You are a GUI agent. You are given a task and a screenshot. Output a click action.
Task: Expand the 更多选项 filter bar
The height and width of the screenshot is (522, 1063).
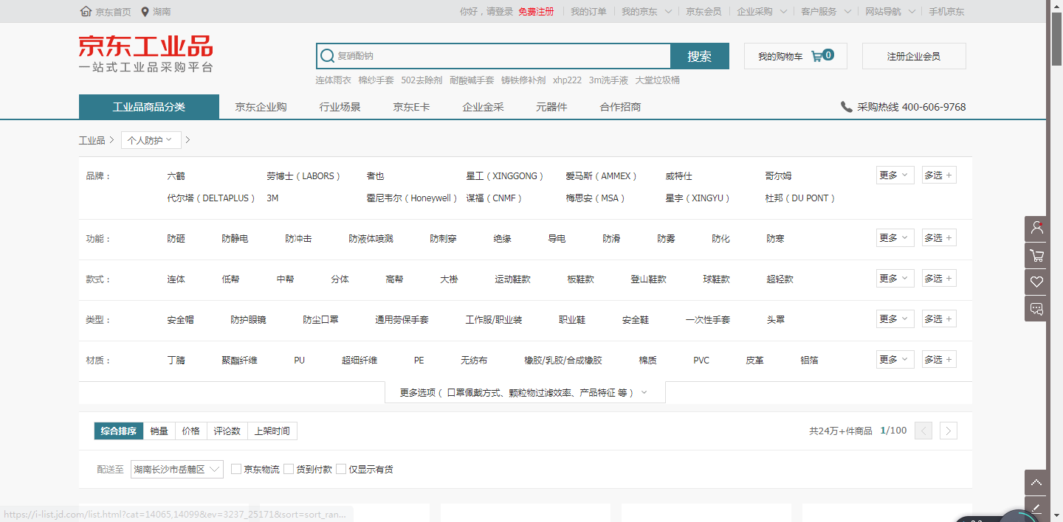pos(525,393)
